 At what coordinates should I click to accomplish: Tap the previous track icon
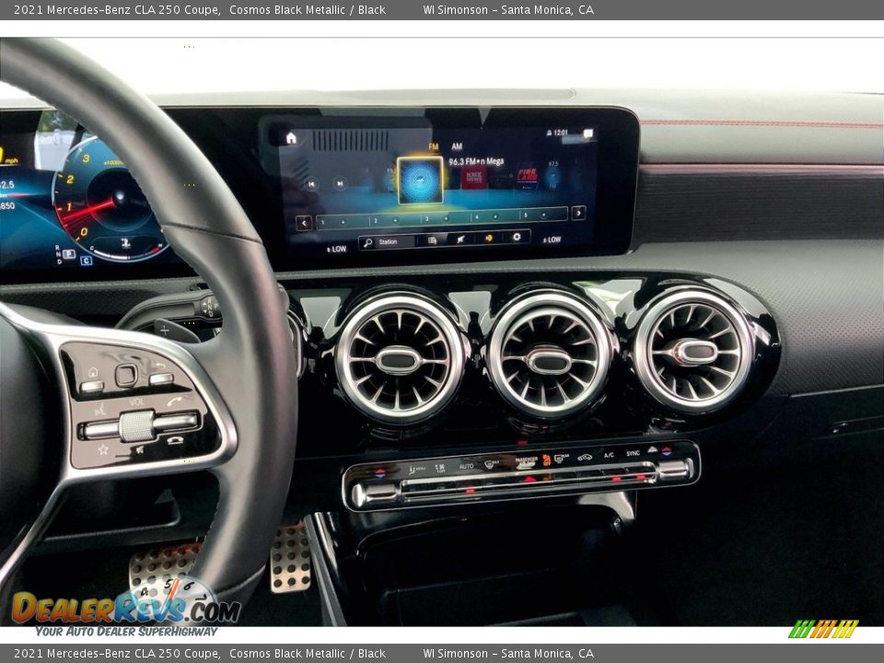[311, 183]
